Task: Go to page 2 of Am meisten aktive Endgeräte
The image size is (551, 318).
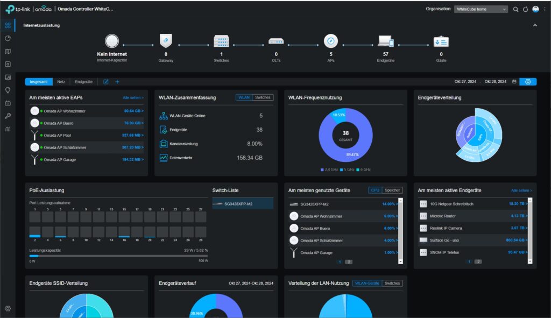Action: coord(478,262)
